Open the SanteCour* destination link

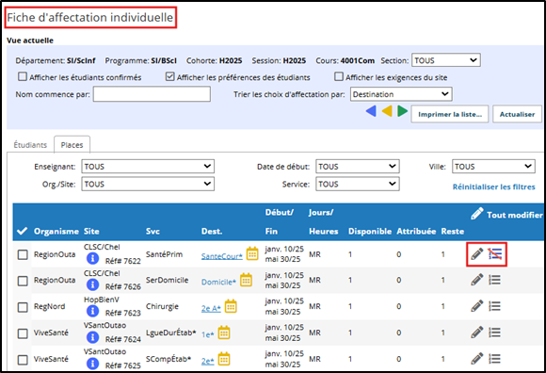click(x=222, y=256)
